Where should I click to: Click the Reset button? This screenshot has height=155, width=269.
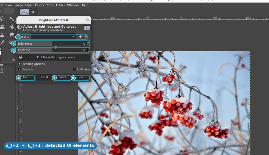[45, 77]
